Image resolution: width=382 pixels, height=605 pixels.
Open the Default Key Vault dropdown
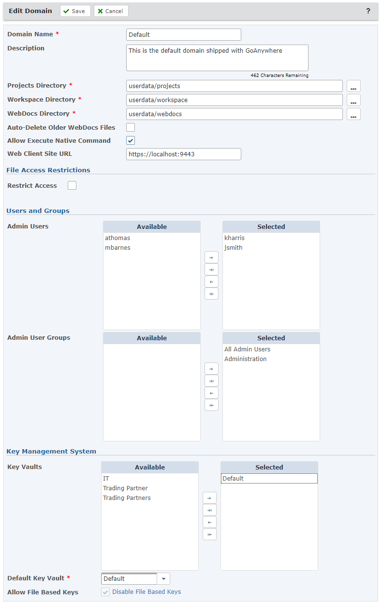(x=163, y=579)
